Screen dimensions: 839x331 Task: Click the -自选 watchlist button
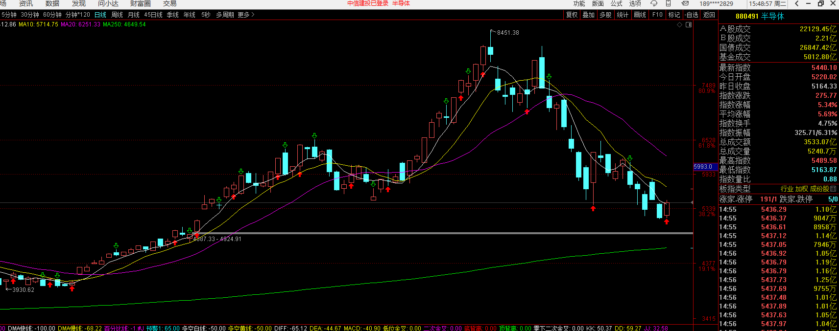(692, 15)
